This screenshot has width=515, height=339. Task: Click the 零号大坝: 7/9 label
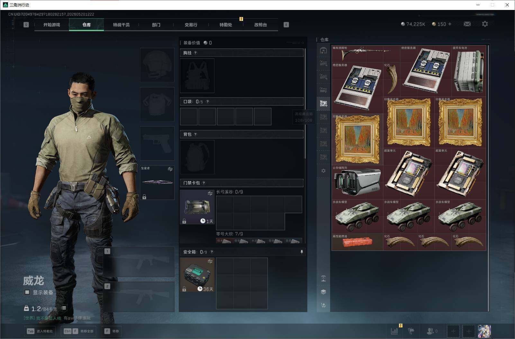(x=230, y=234)
